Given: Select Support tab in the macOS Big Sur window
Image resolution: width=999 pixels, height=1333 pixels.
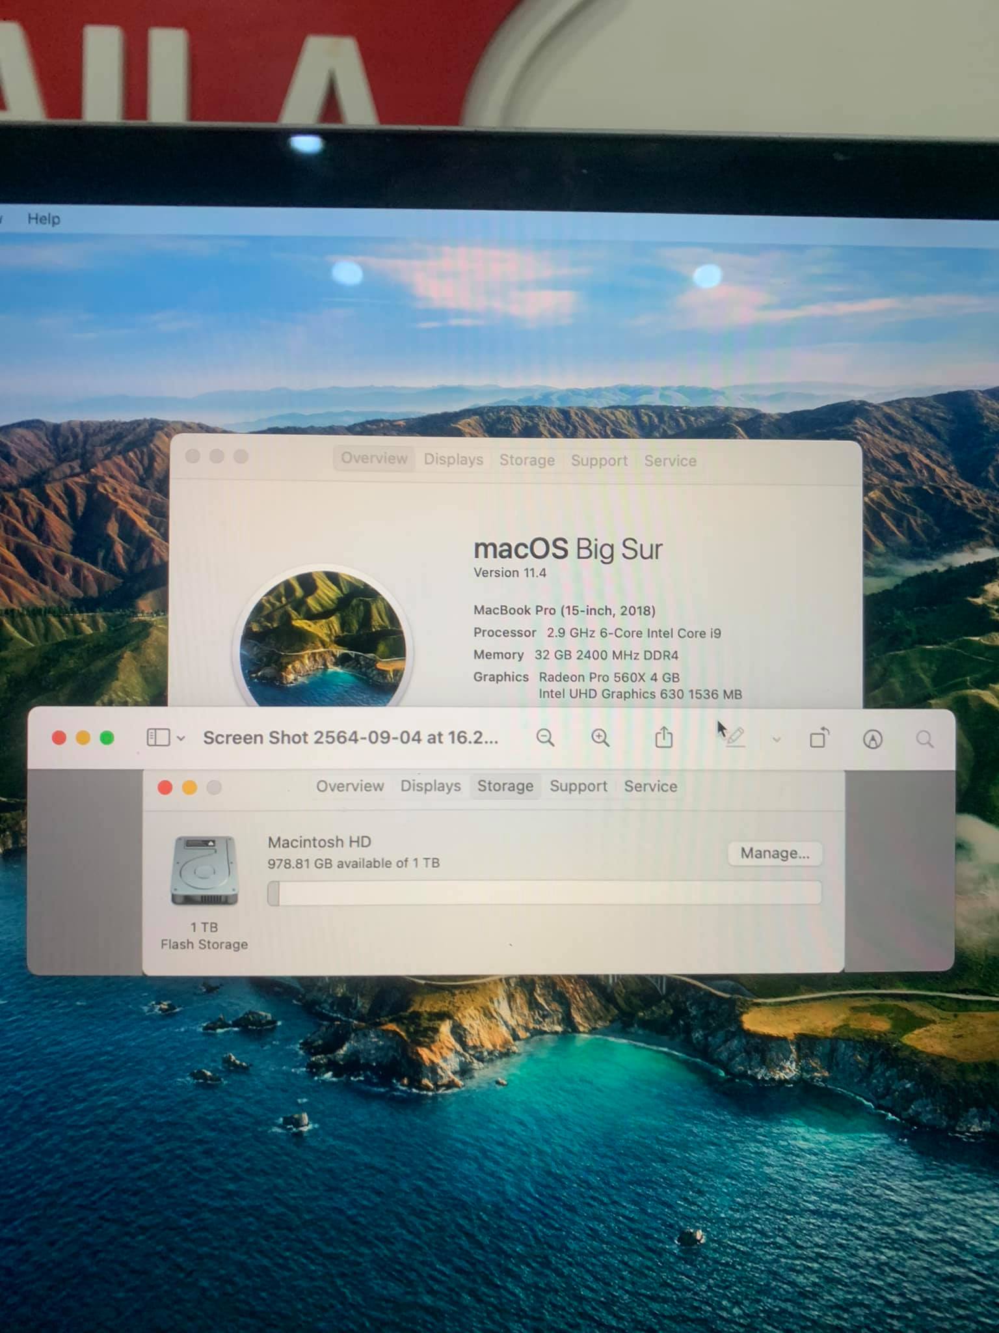Looking at the screenshot, I should click(x=599, y=461).
